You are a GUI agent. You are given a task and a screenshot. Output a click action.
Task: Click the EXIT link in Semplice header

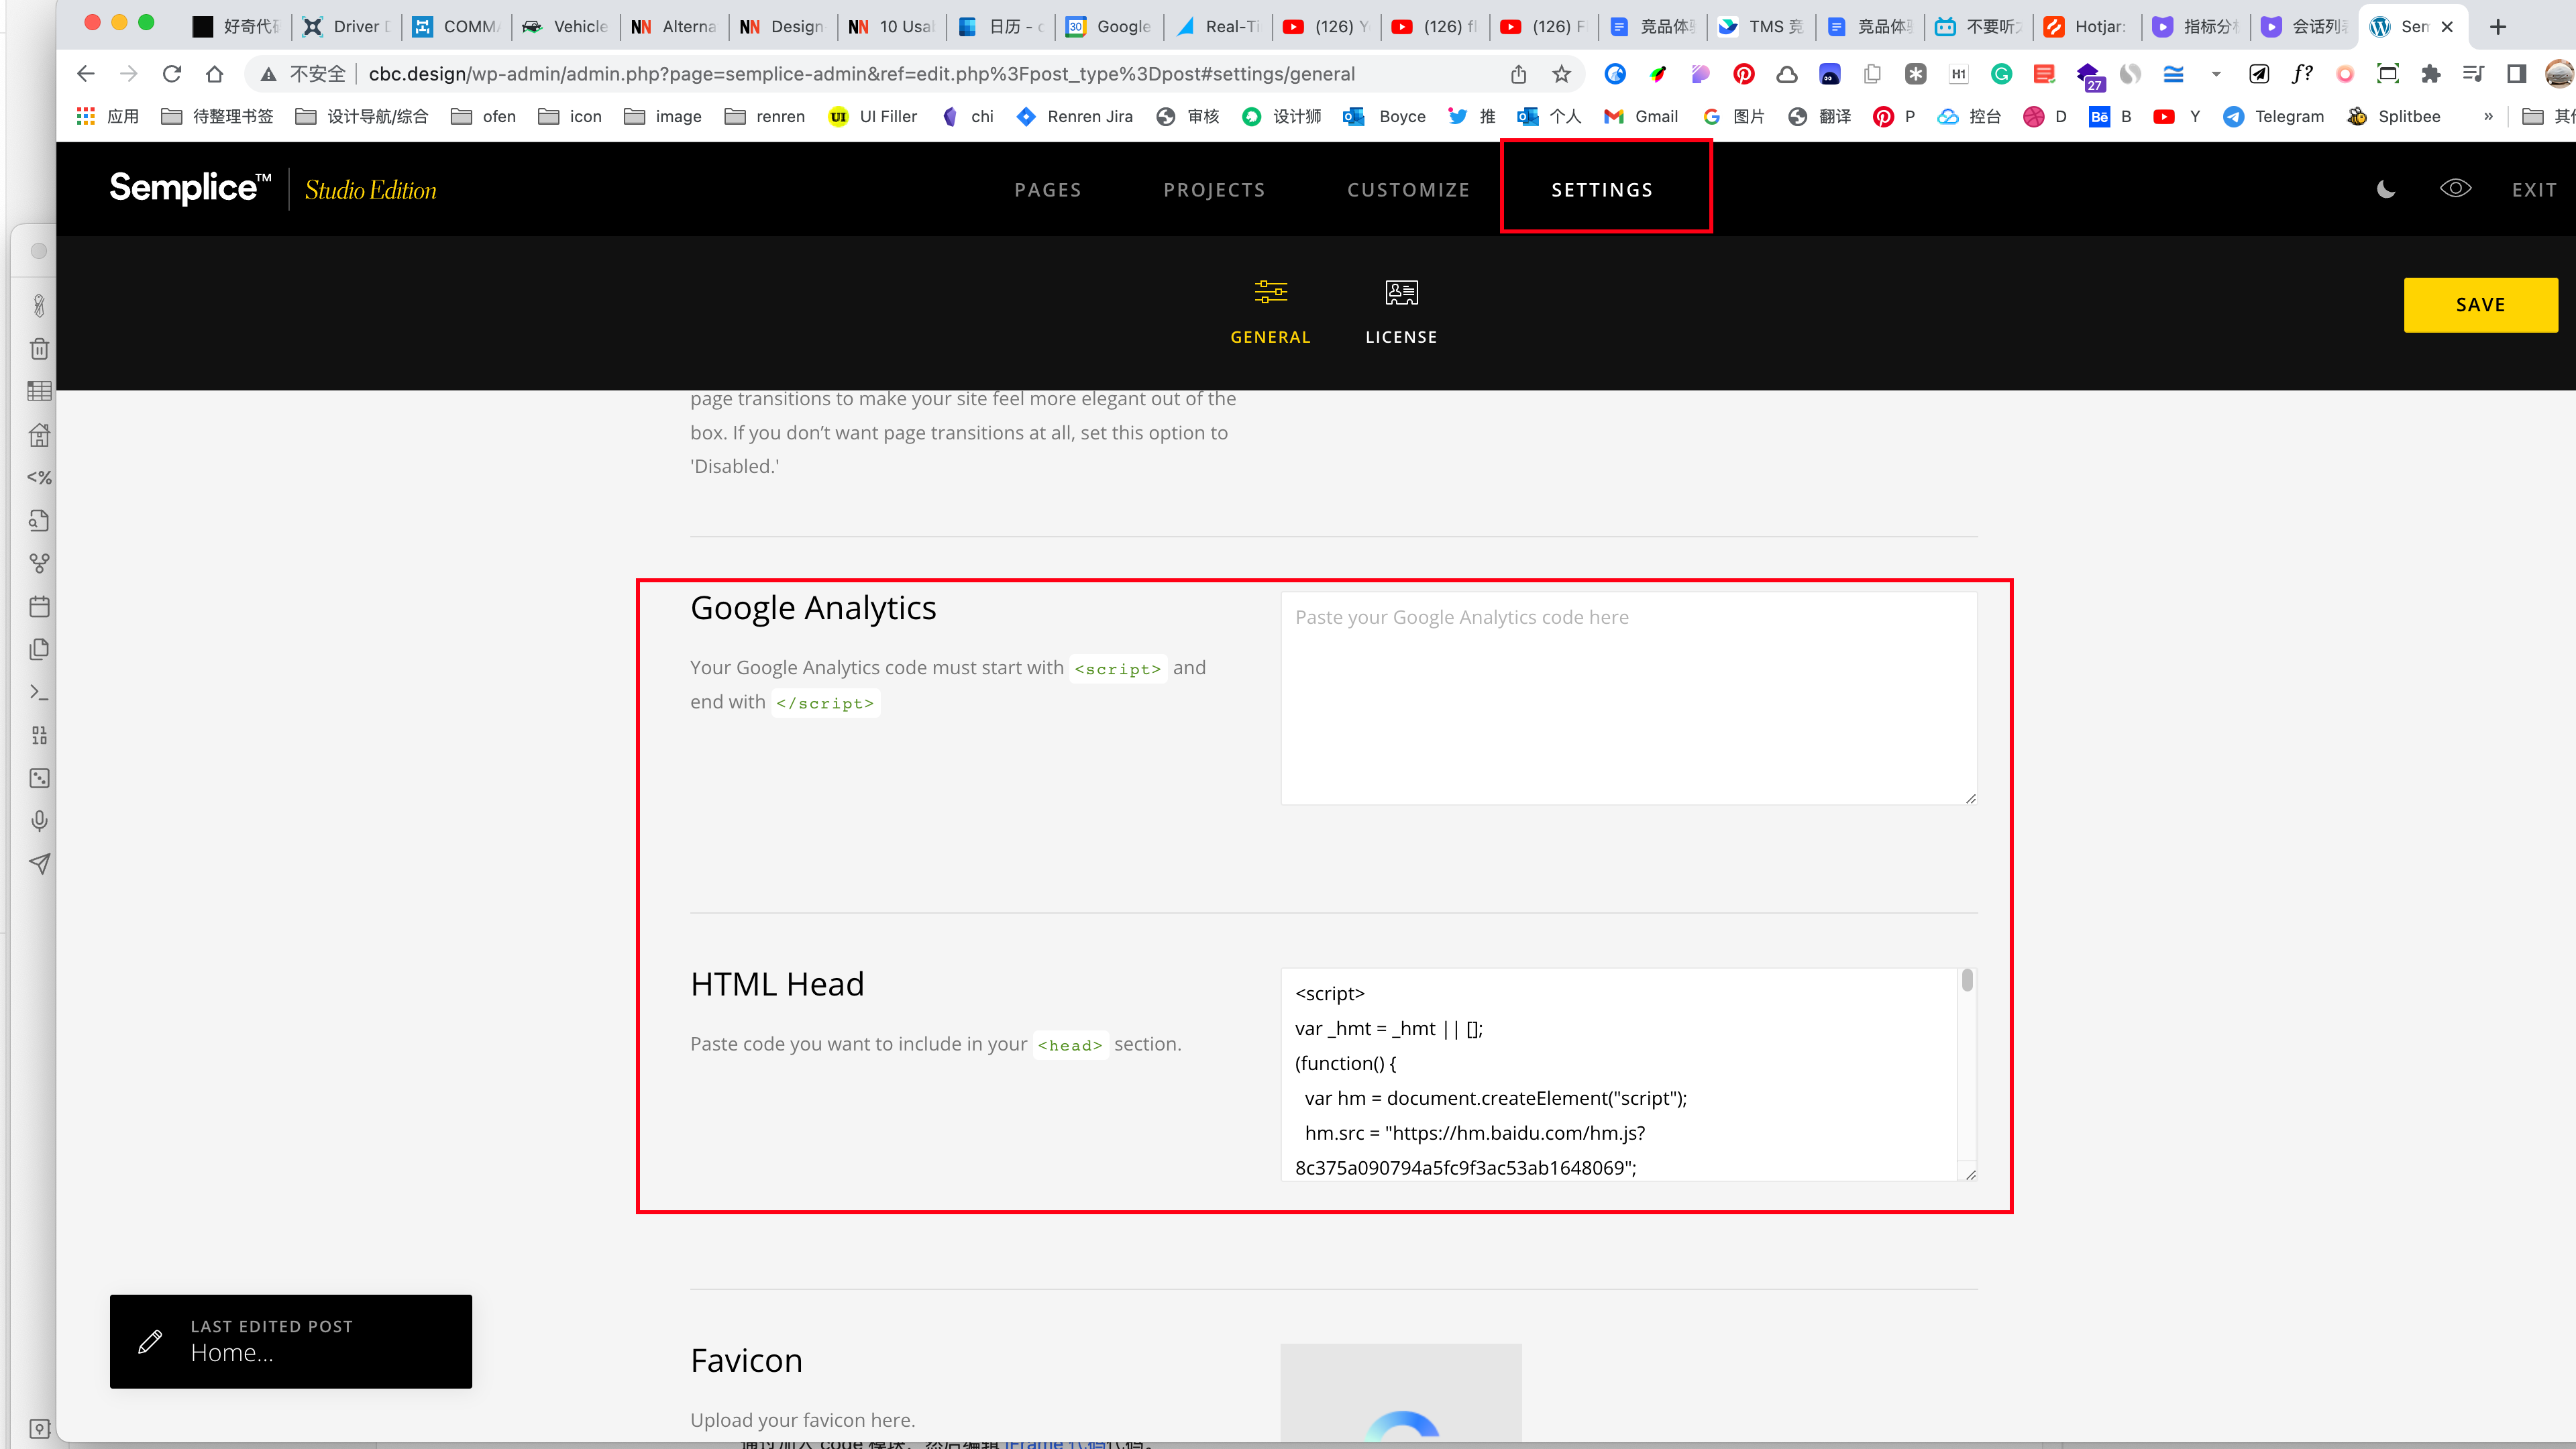(x=2534, y=190)
